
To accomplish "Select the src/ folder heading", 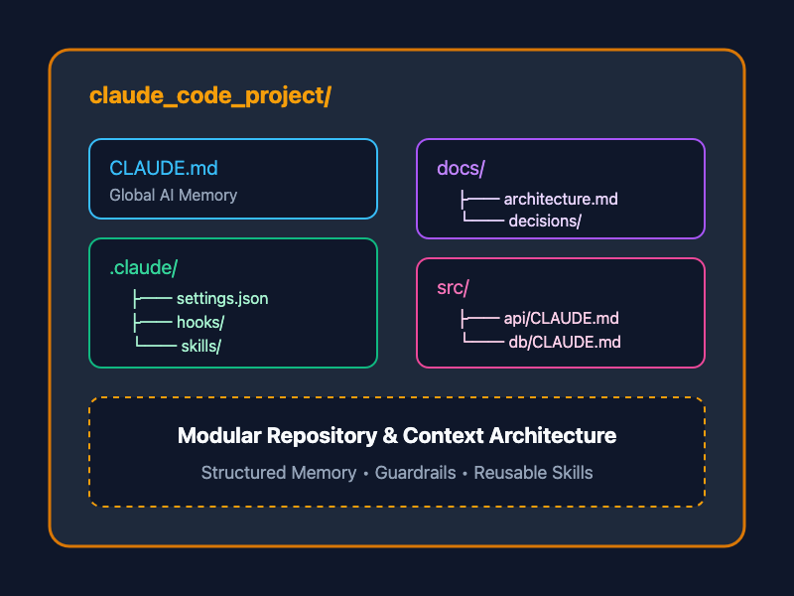I will click(453, 288).
